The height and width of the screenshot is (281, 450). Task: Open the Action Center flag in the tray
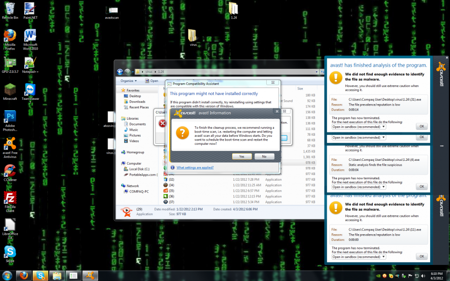410,276
